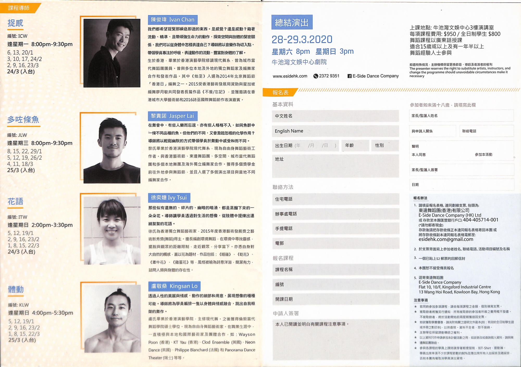Select the 報名表 section tab
Screen dimensions: 521x367
tap(280, 92)
